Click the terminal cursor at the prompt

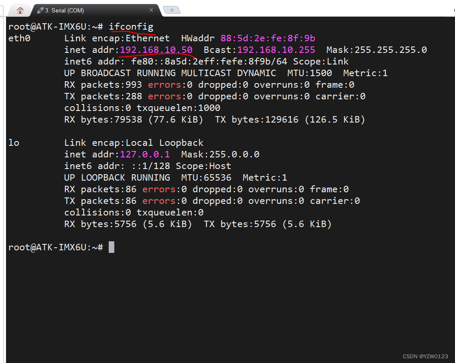pos(111,247)
